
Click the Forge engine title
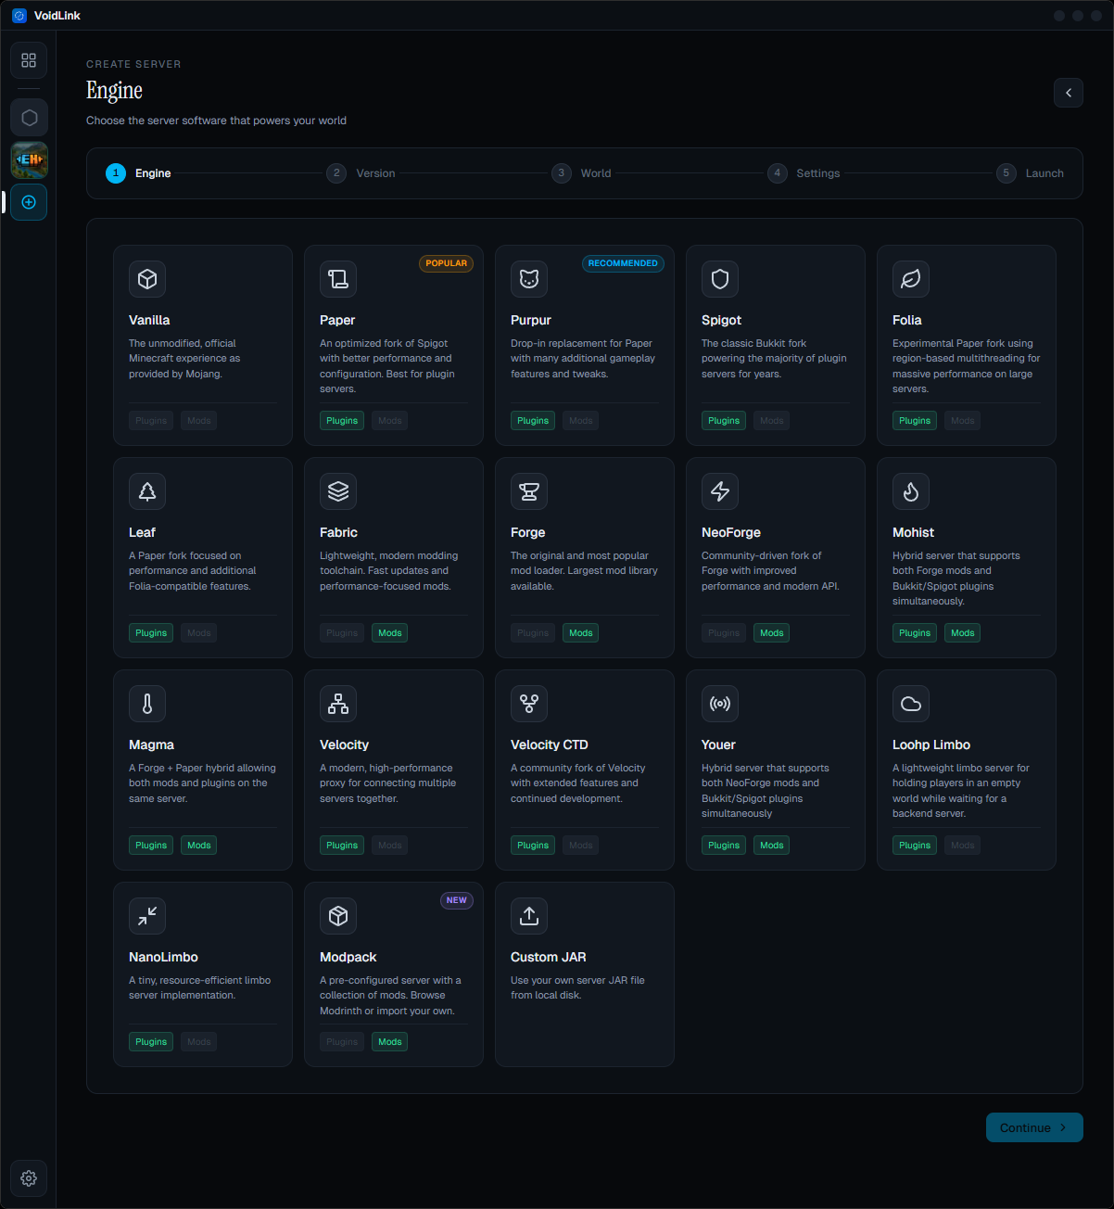pos(528,532)
